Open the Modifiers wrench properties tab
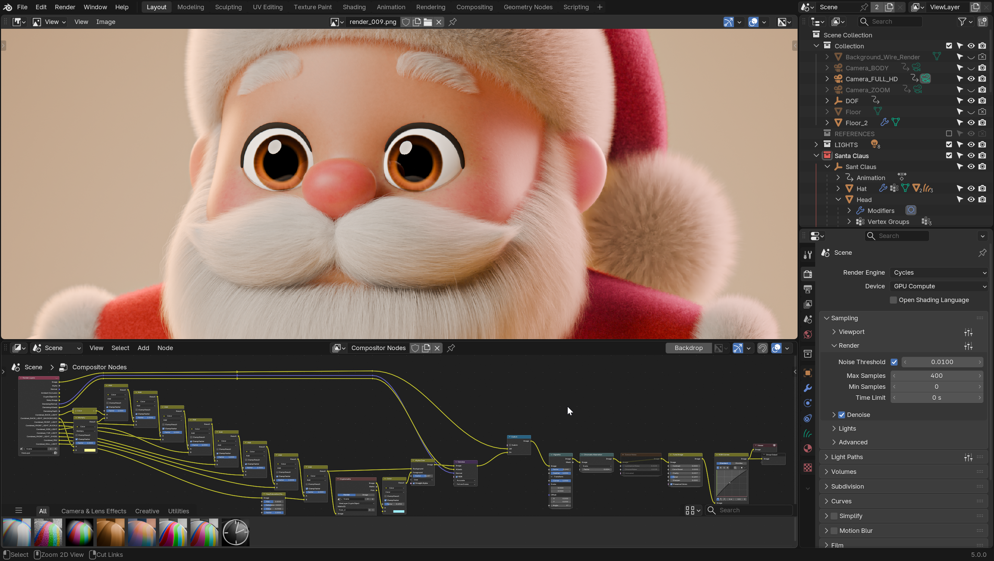994x561 pixels. point(808,388)
